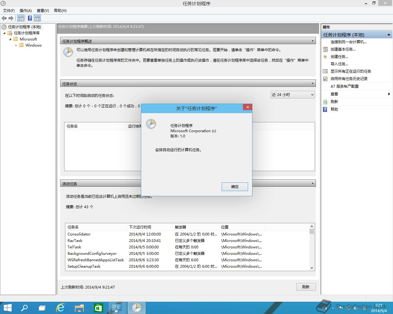Click 启用所有任务历史记录 action

[x=349, y=79]
